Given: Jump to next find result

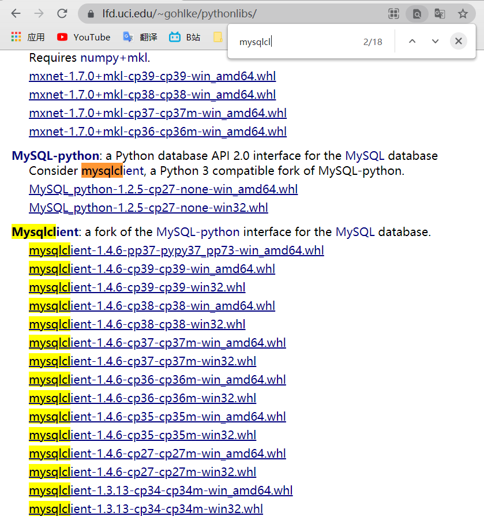Looking at the screenshot, I should [435, 42].
